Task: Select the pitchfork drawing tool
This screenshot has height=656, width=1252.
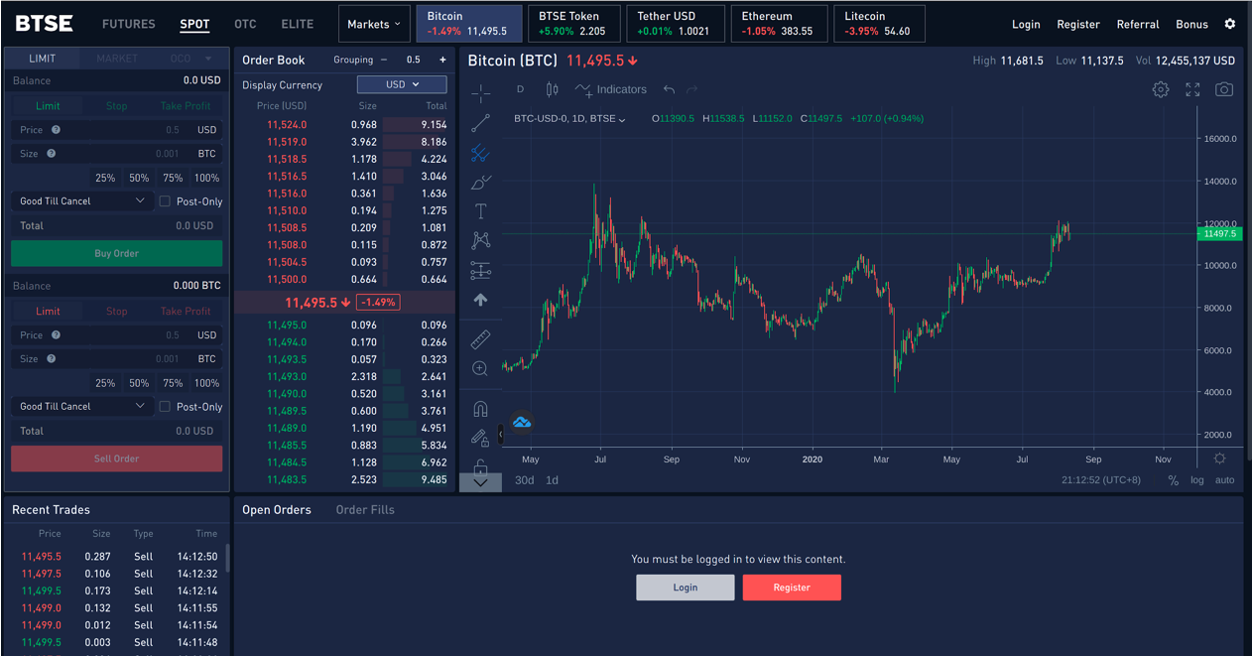Action: coord(480,154)
